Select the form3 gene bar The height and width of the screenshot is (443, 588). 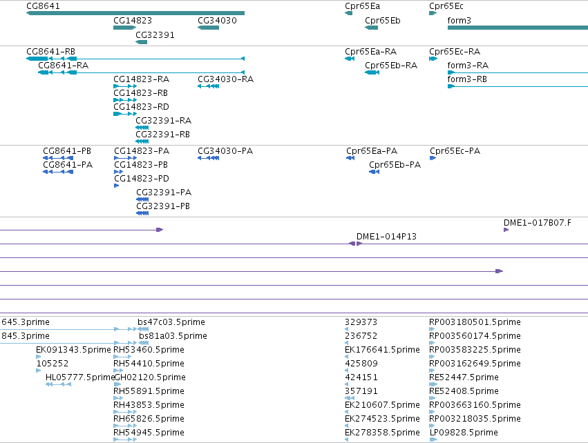click(x=518, y=28)
